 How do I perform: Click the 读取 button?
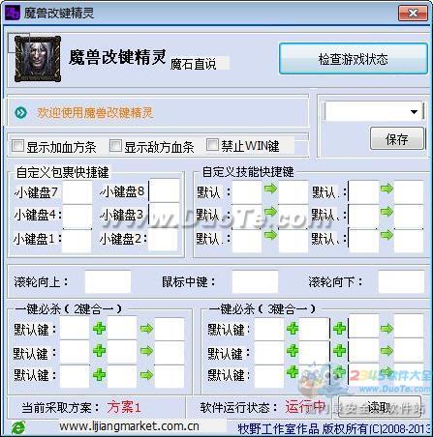(x=380, y=407)
